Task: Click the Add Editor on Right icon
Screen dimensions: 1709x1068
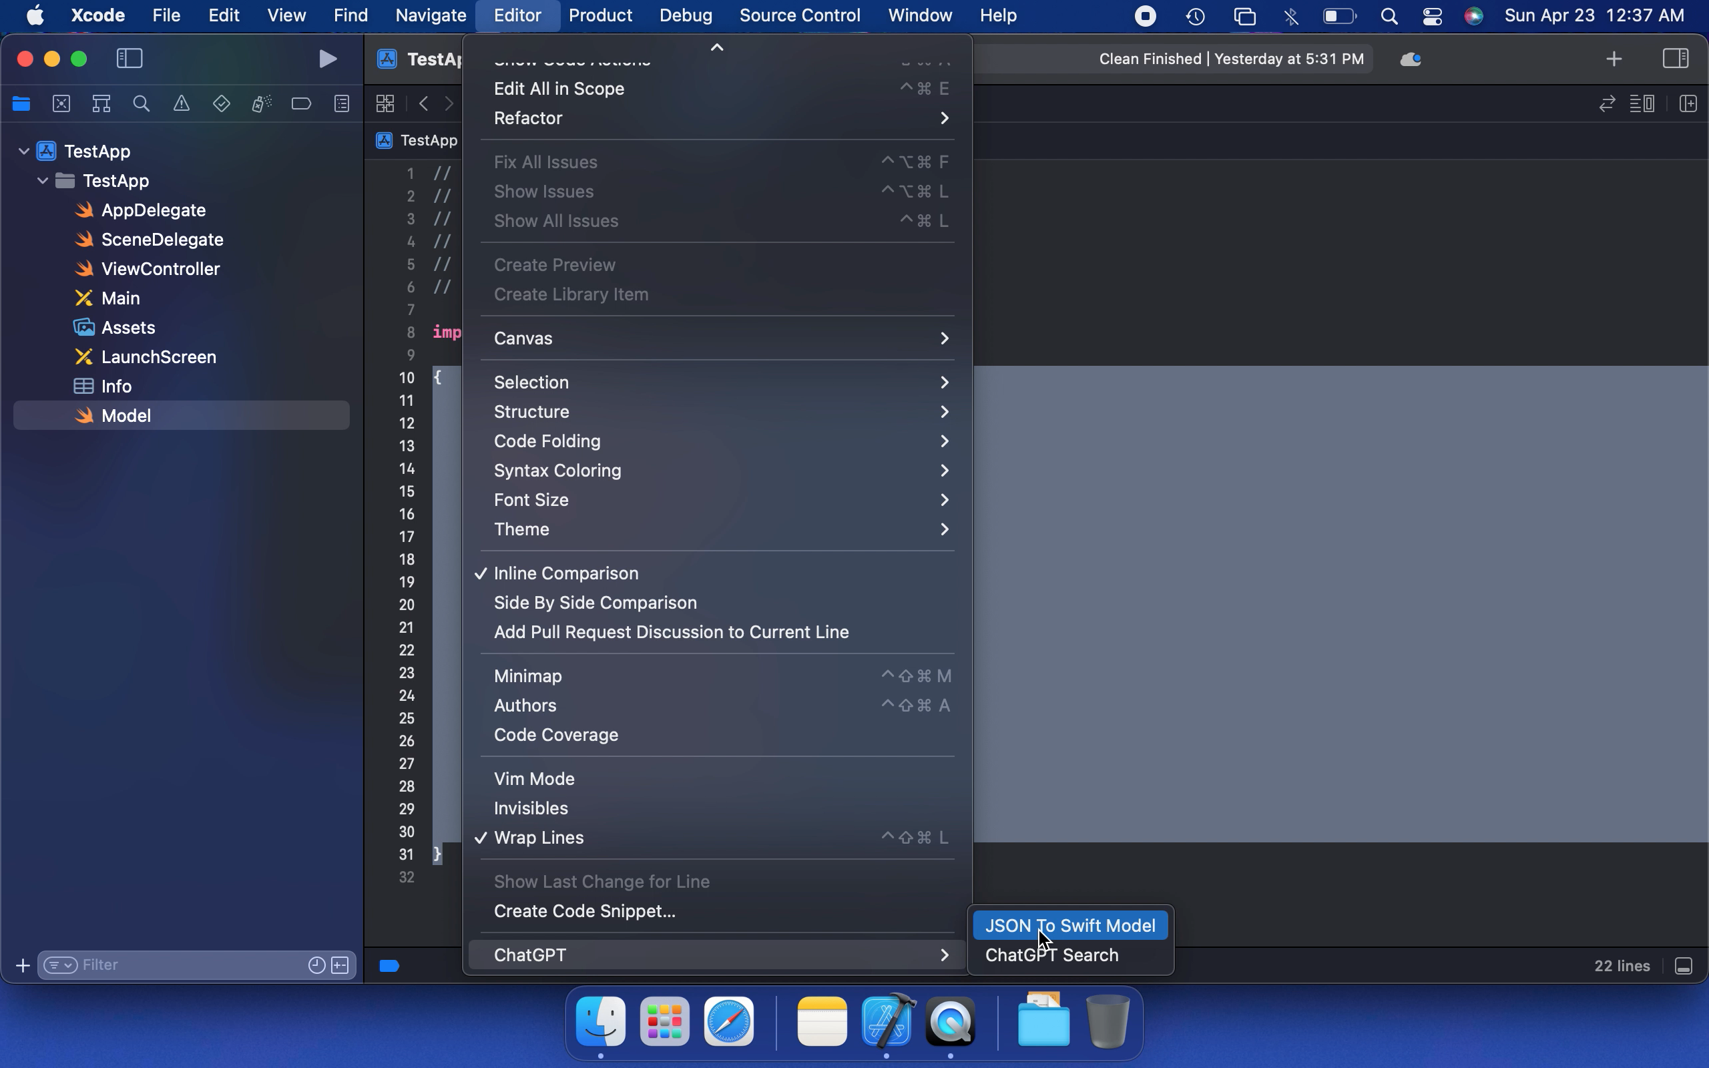Action: point(1688,104)
